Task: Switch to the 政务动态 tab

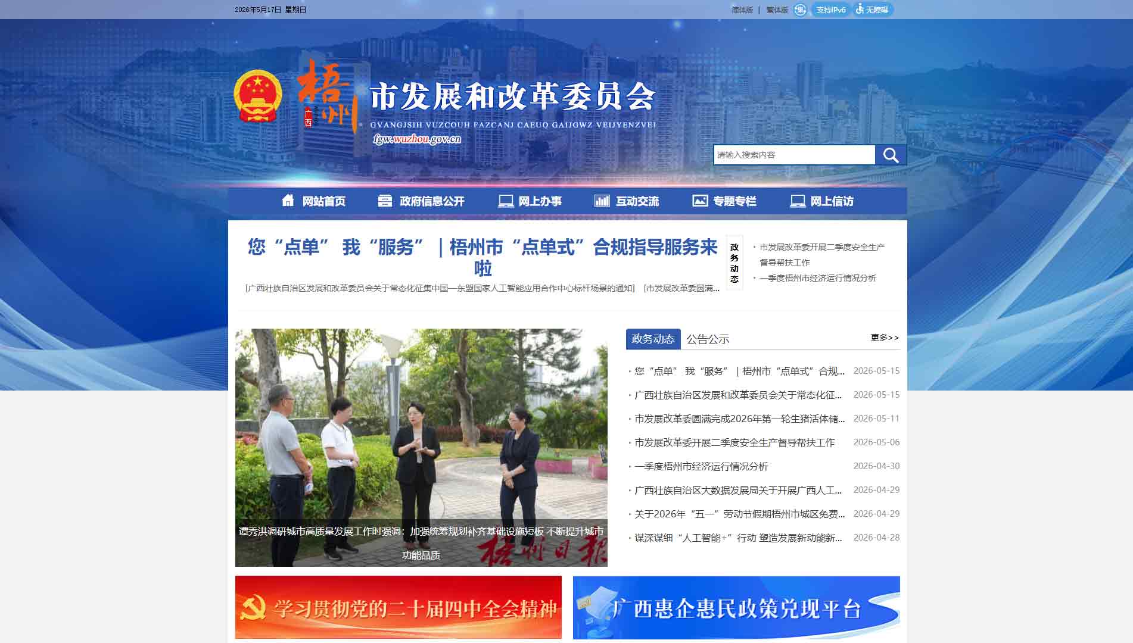Action: pyautogui.click(x=653, y=339)
